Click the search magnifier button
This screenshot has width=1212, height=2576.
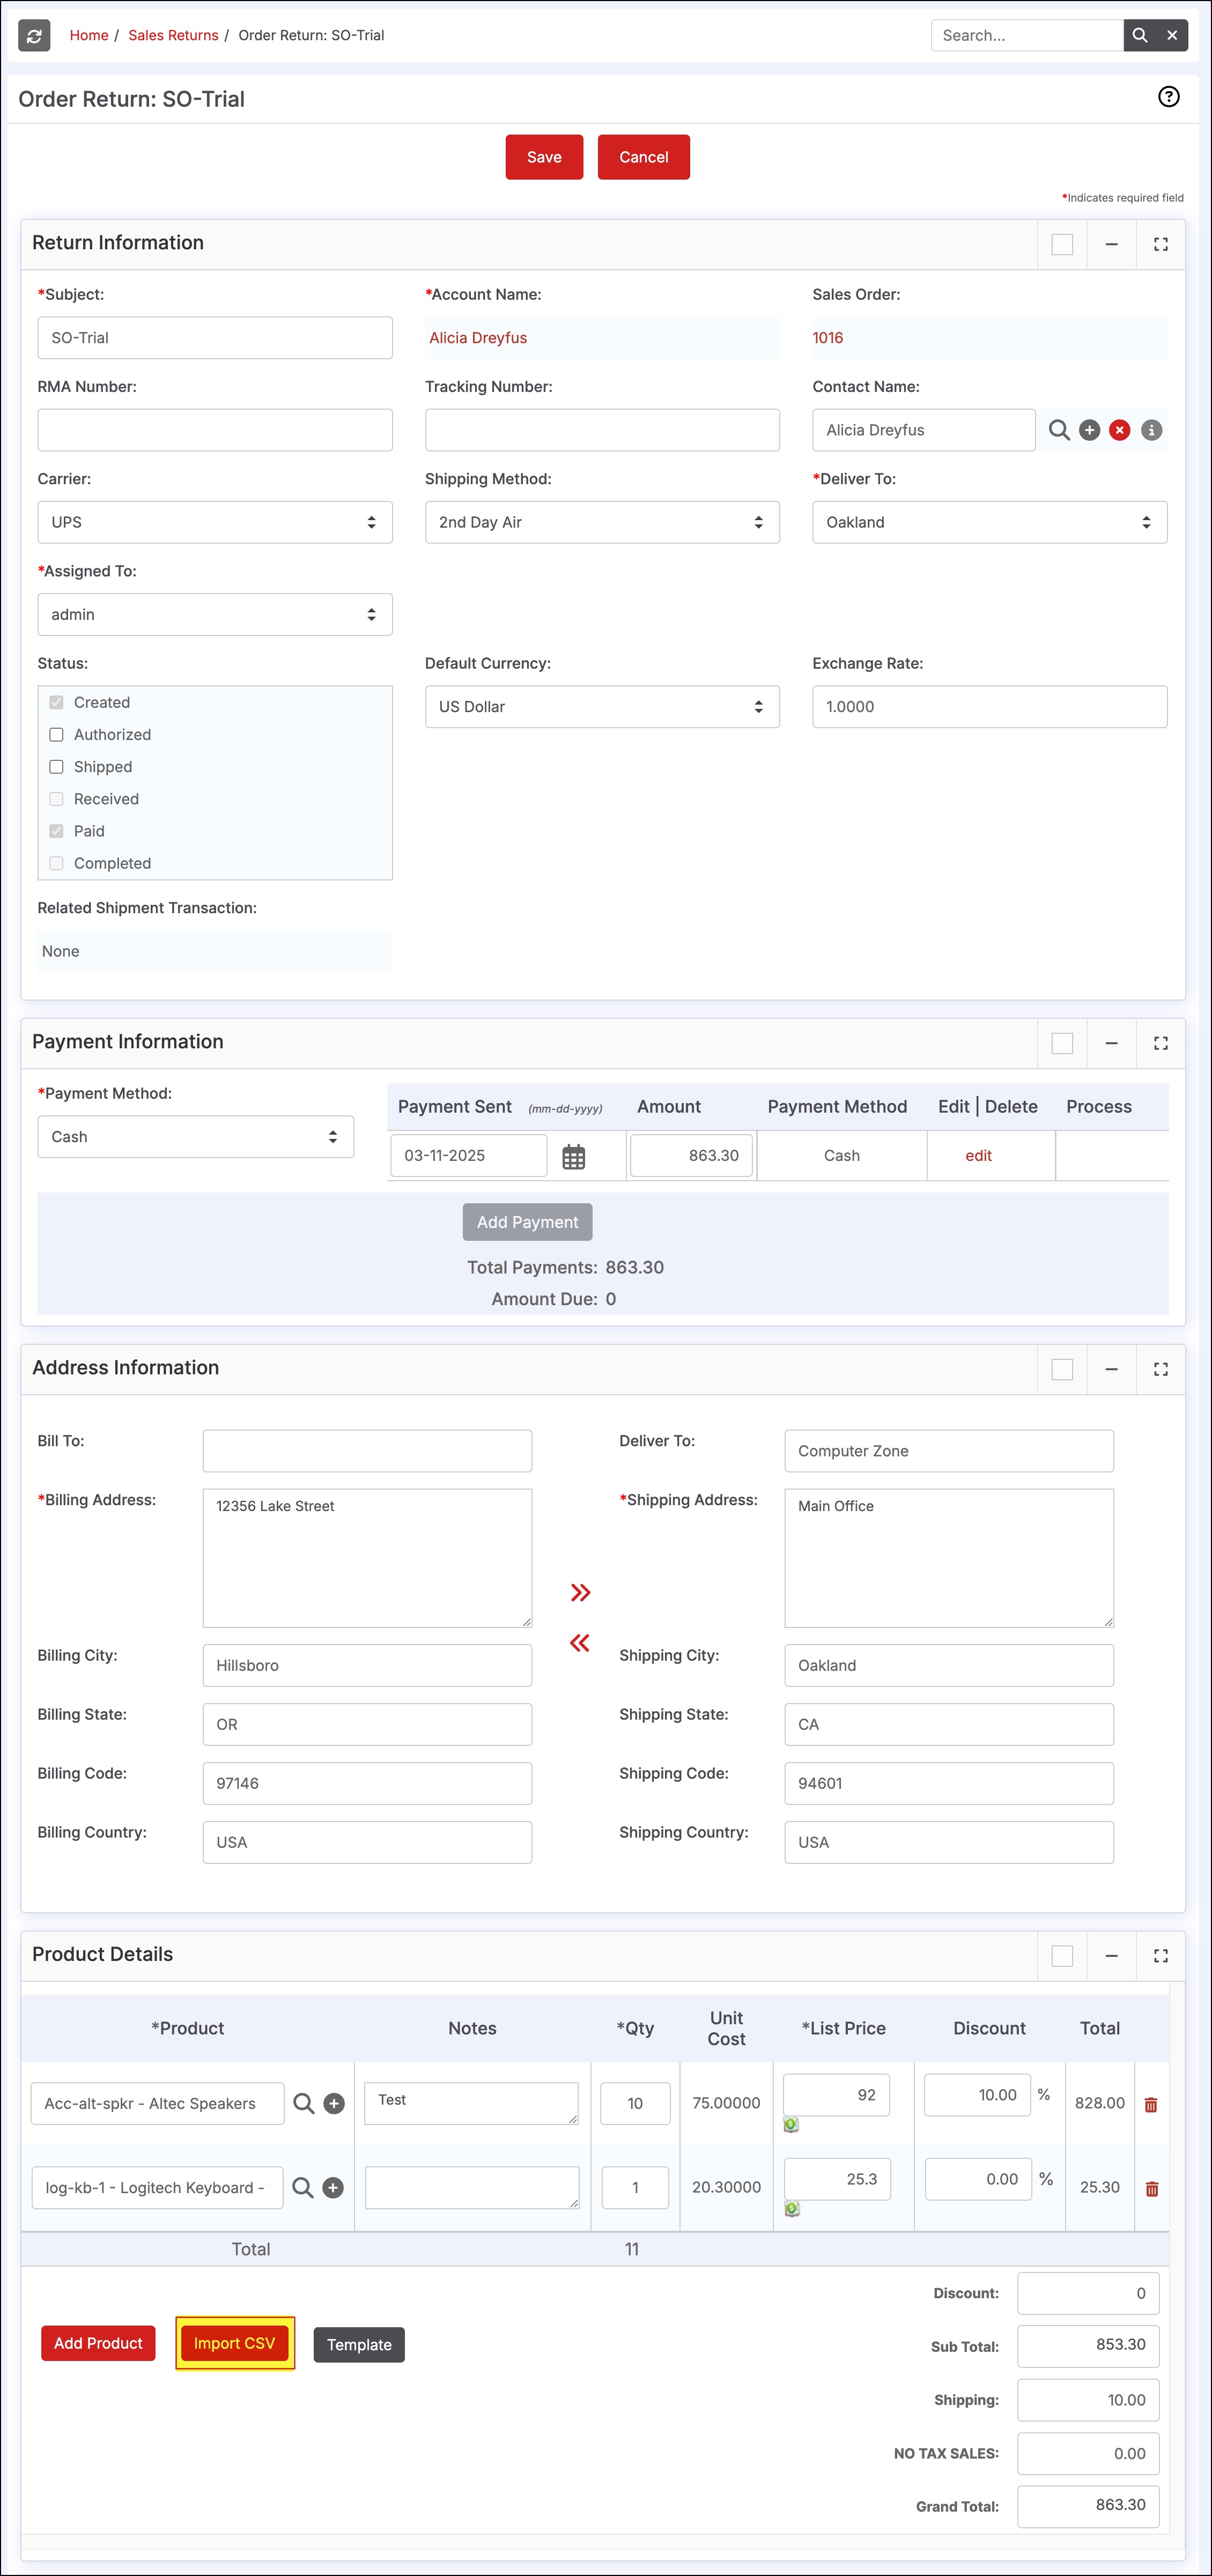point(1139,35)
